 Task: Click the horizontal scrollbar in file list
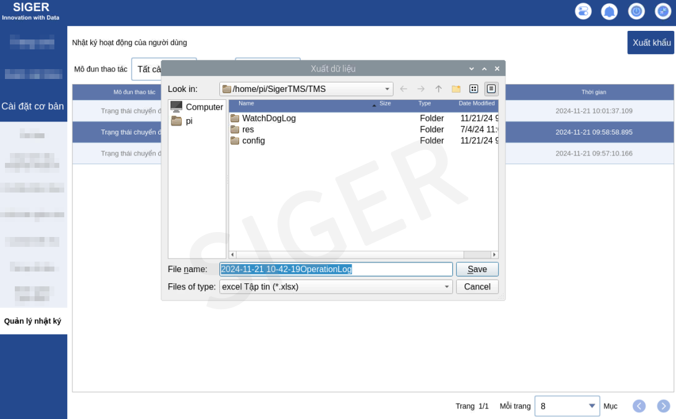363,254
